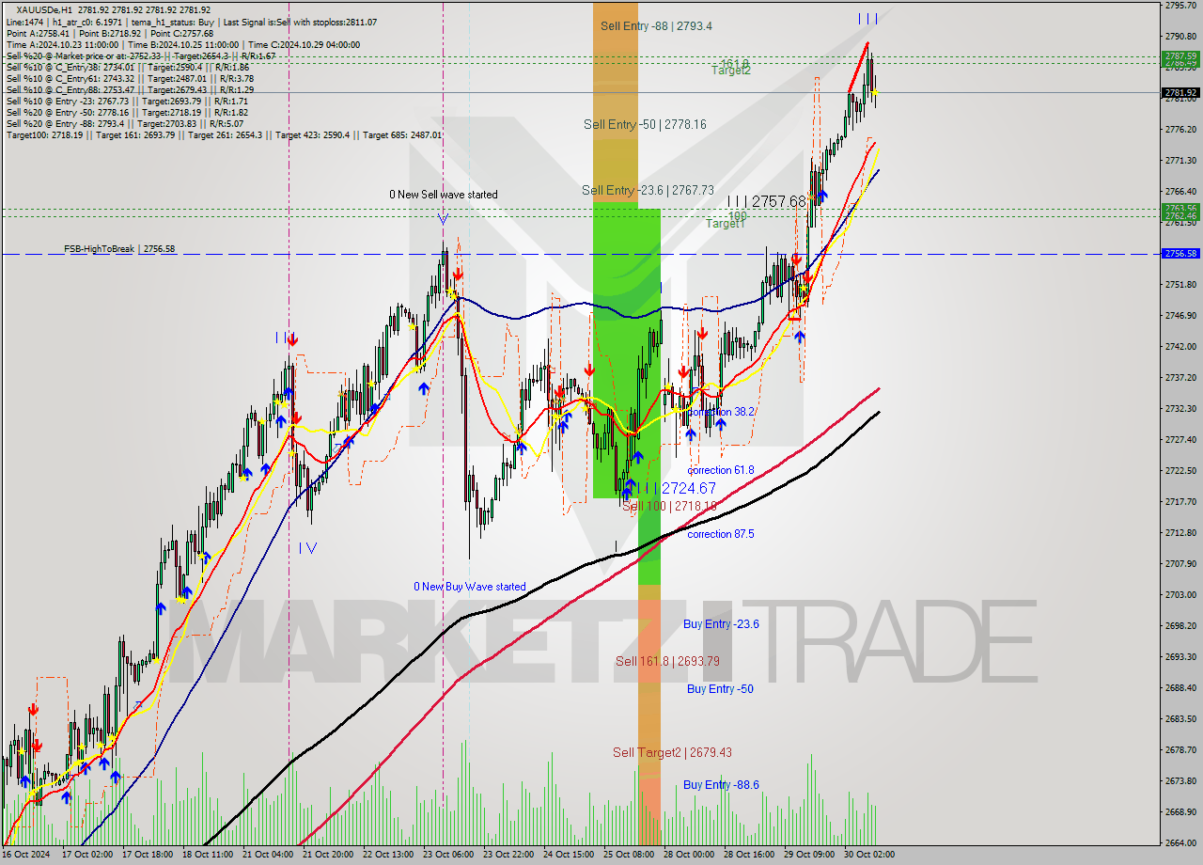This screenshot has width=1203, height=865.
Task: Click the 'Sell 100 | 2718.19' label
Action: coord(669,506)
